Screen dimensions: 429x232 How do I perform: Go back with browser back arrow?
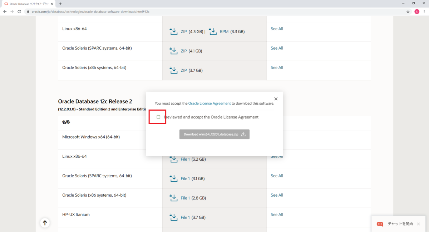[5, 11]
